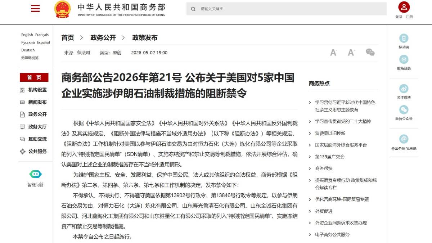Share article via WeChat icon
Image resolution: width=432 pixels, height=243 pixels.
[370, 52]
